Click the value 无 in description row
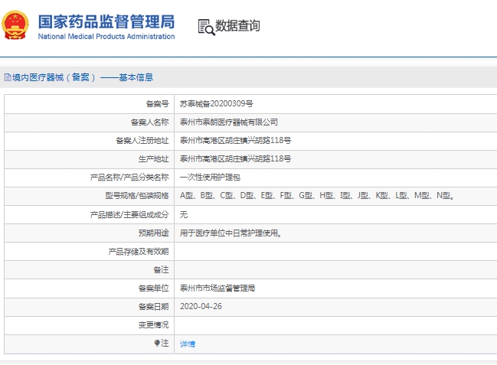The image size is (497, 365). pos(184,215)
